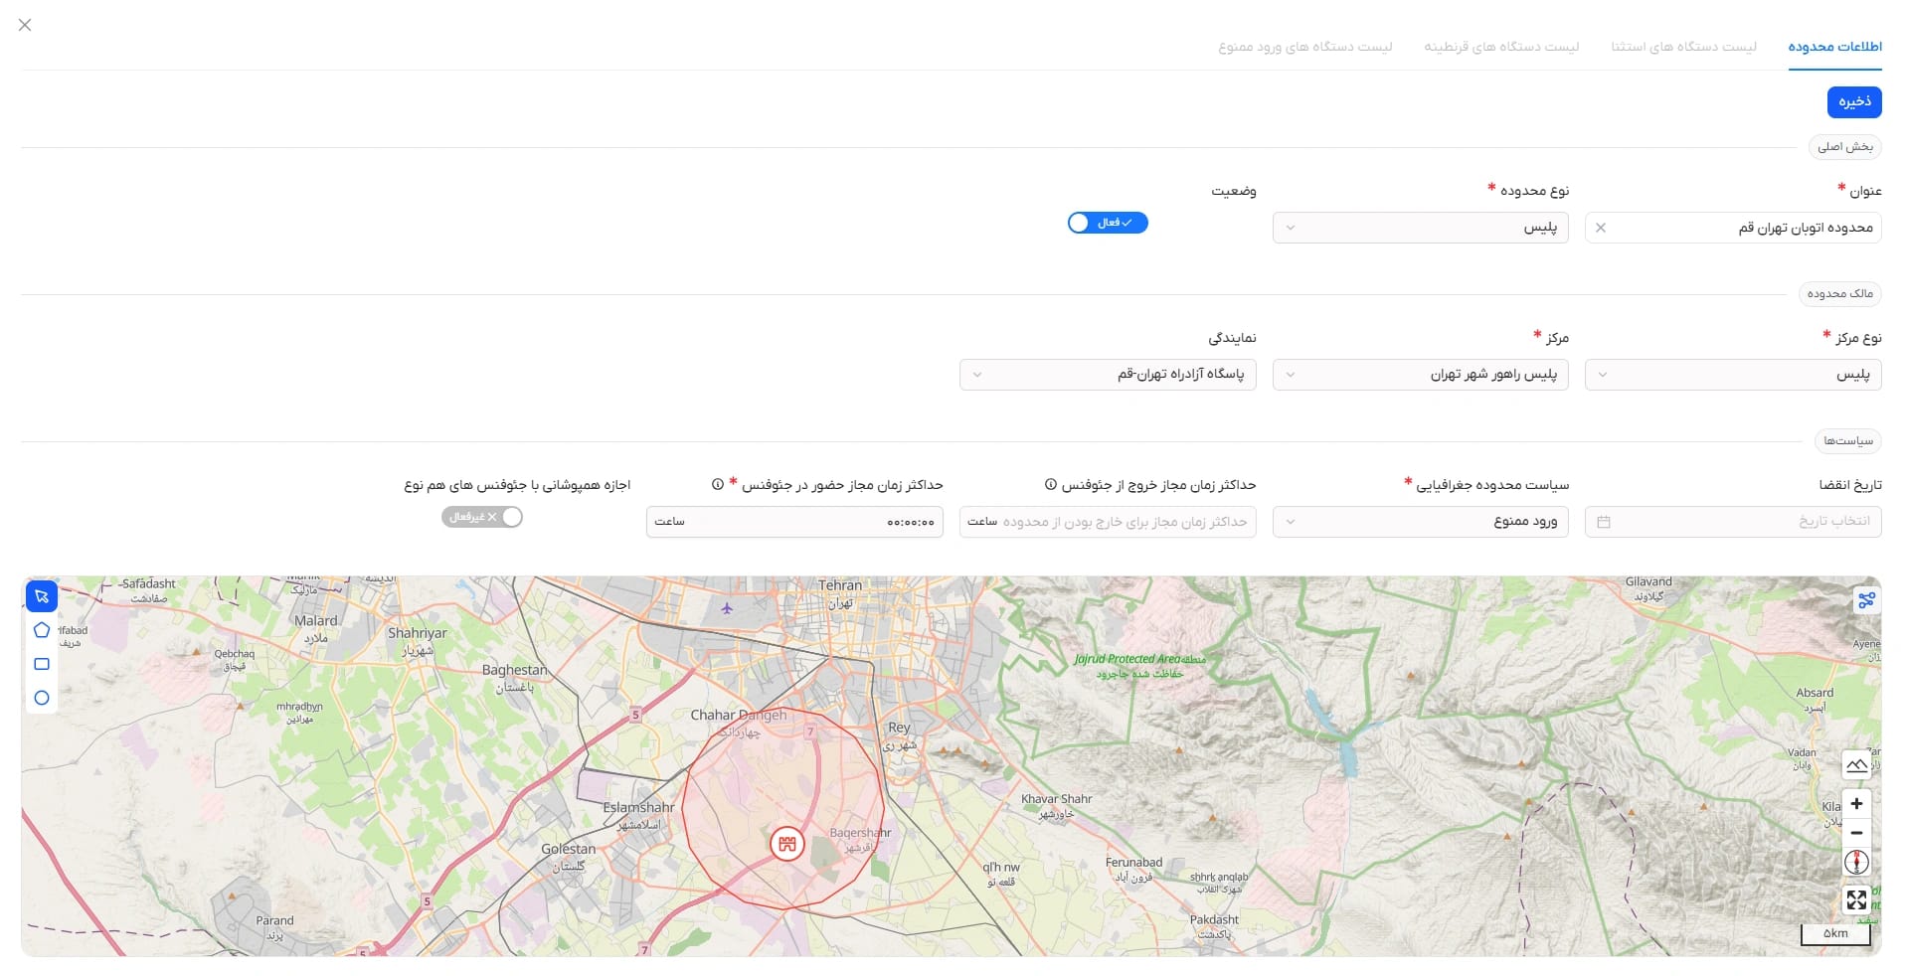Zoom out with the map minus button

(x=1856, y=833)
